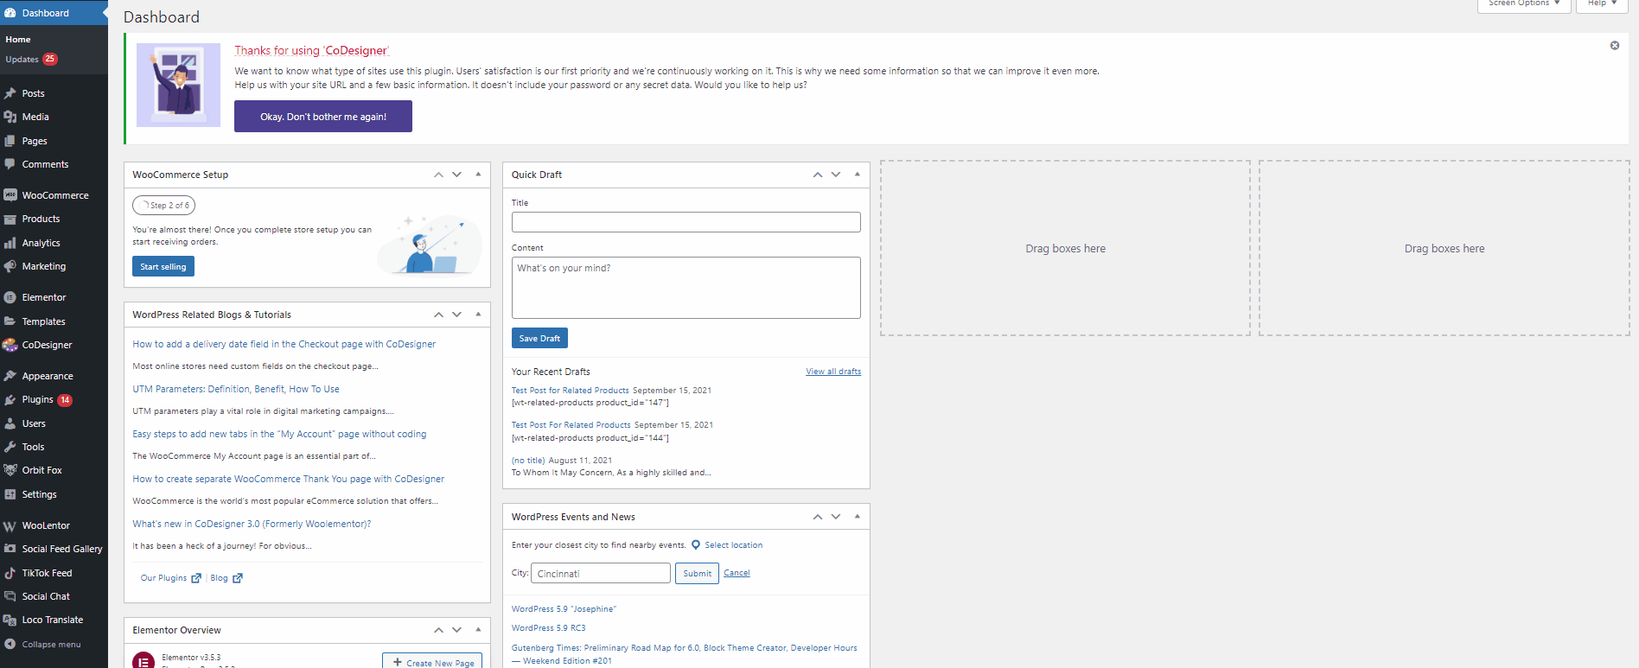This screenshot has height=668, width=1639.
Task: Click the Elementor icon in sidebar
Action: point(10,297)
